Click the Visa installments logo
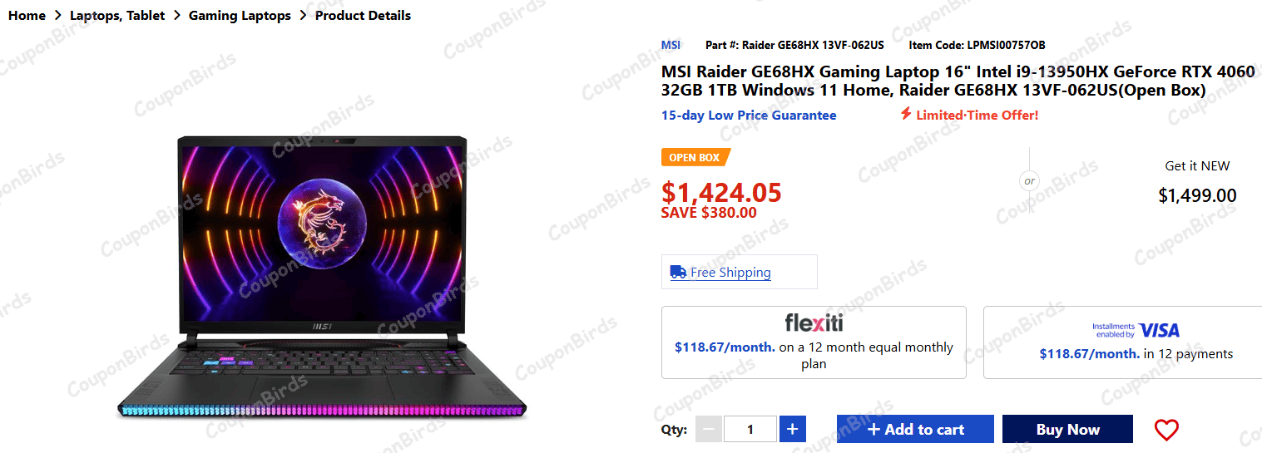 [1136, 330]
